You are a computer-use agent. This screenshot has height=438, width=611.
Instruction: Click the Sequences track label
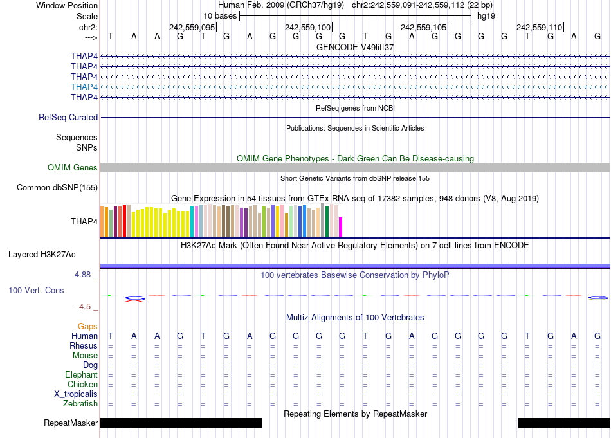coord(77,137)
